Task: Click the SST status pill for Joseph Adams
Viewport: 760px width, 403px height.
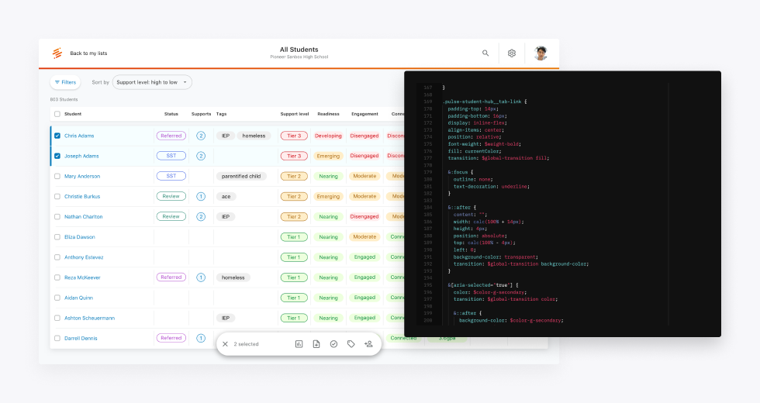Action: [171, 156]
